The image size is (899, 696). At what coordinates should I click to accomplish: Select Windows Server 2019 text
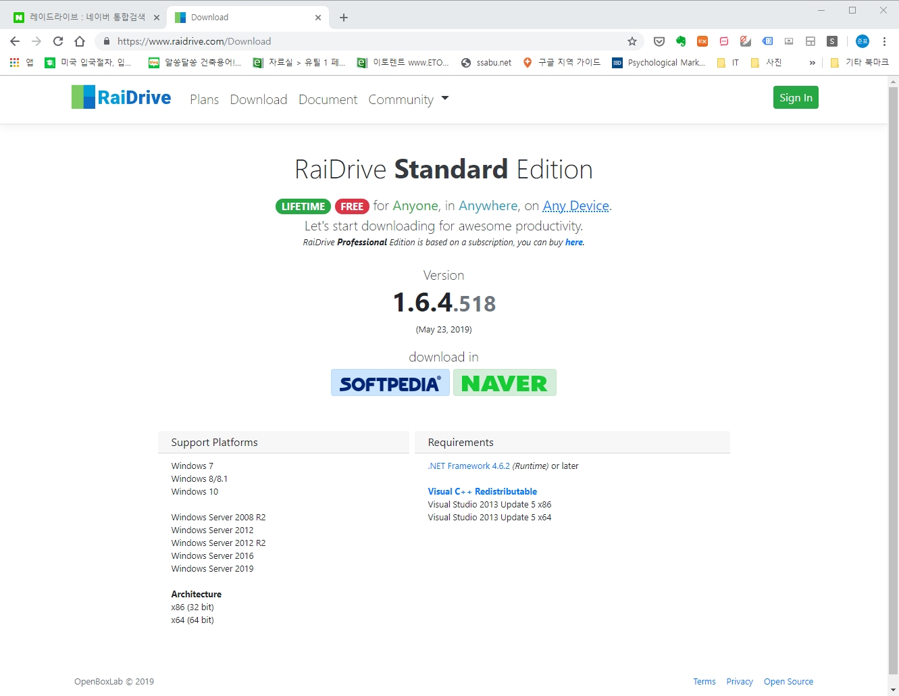(x=212, y=569)
